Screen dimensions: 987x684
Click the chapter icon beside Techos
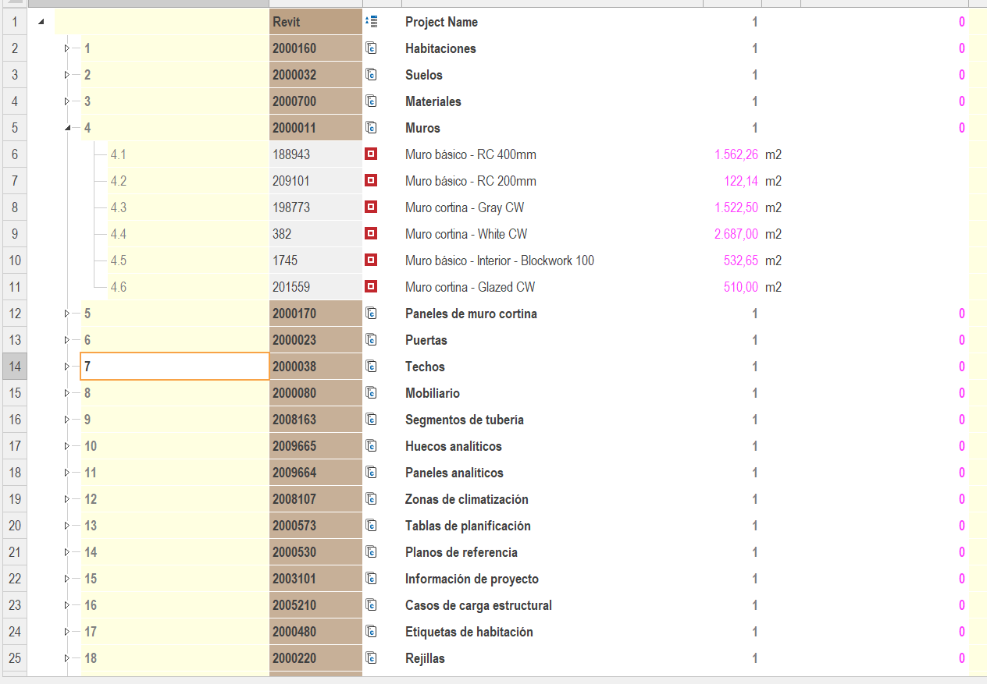[371, 367]
